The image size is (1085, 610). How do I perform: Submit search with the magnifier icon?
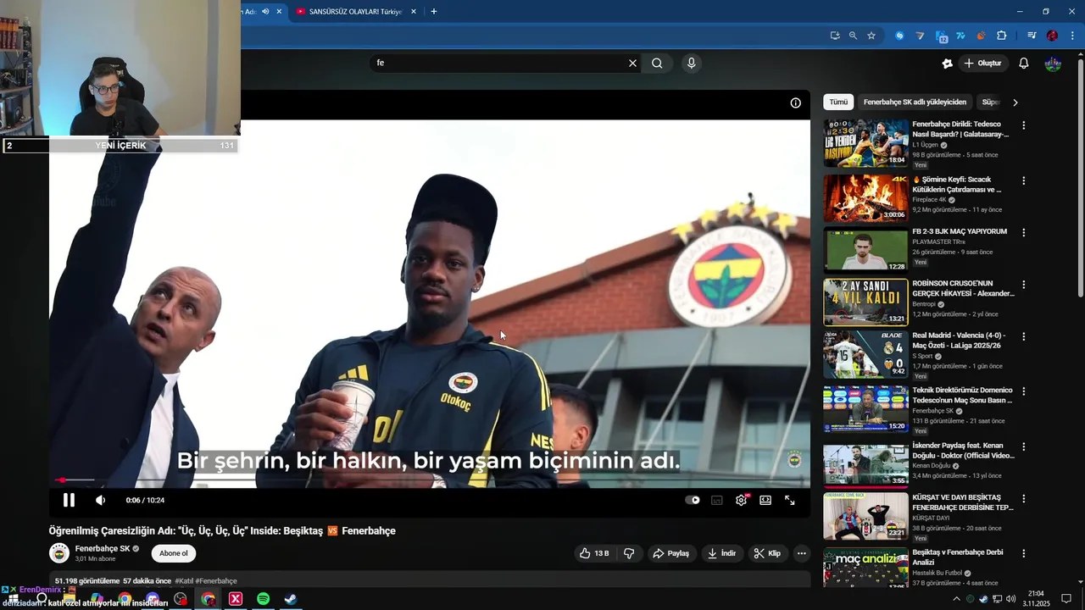click(x=657, y=63)
